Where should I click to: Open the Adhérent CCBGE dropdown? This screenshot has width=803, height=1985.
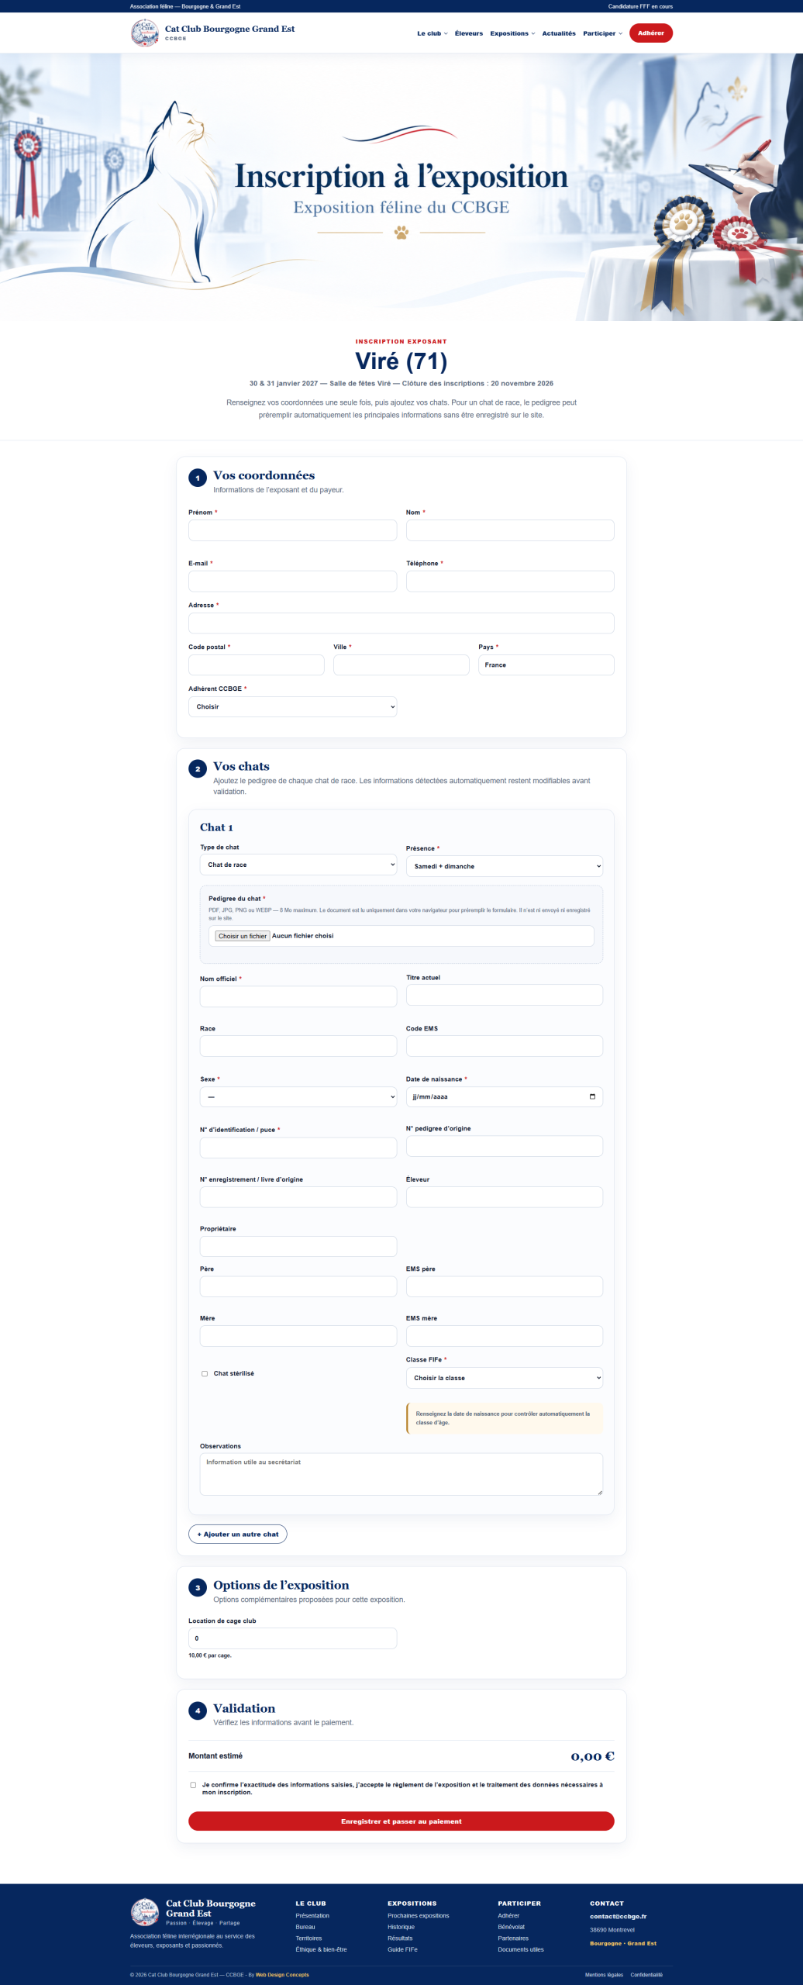pos(293,706)
